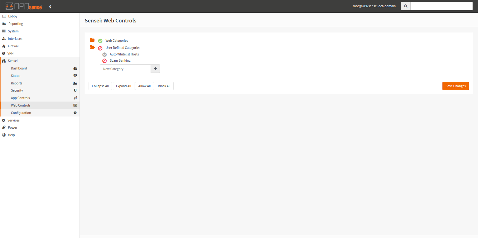Collapse the sidebar with the arrow button
Image resolution: width=478 pixels, height=238 pixels.
coord(50,6)
